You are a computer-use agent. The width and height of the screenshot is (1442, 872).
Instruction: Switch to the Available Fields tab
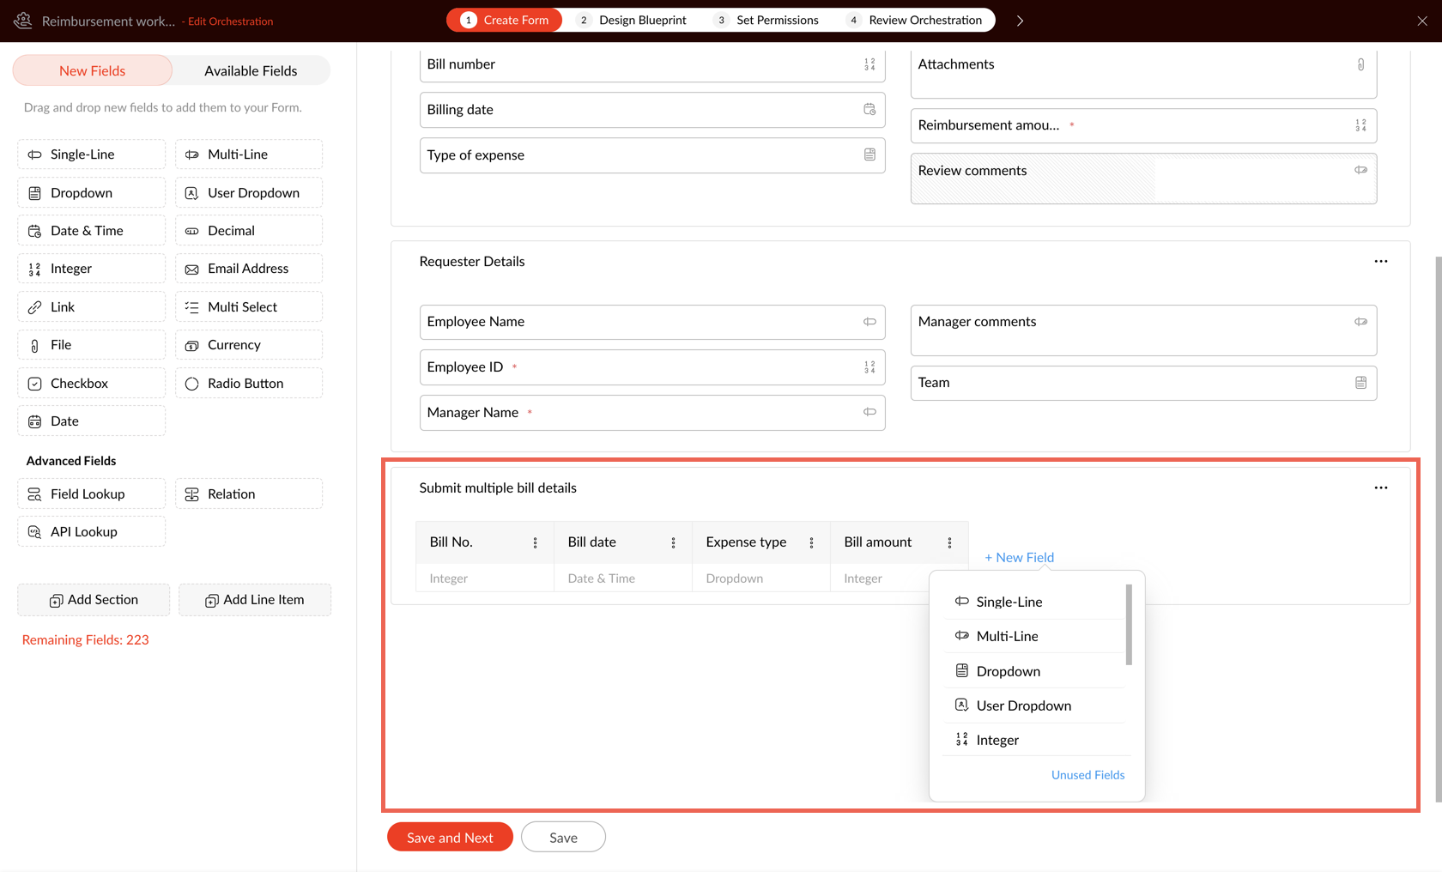click(x=251, y=71)
